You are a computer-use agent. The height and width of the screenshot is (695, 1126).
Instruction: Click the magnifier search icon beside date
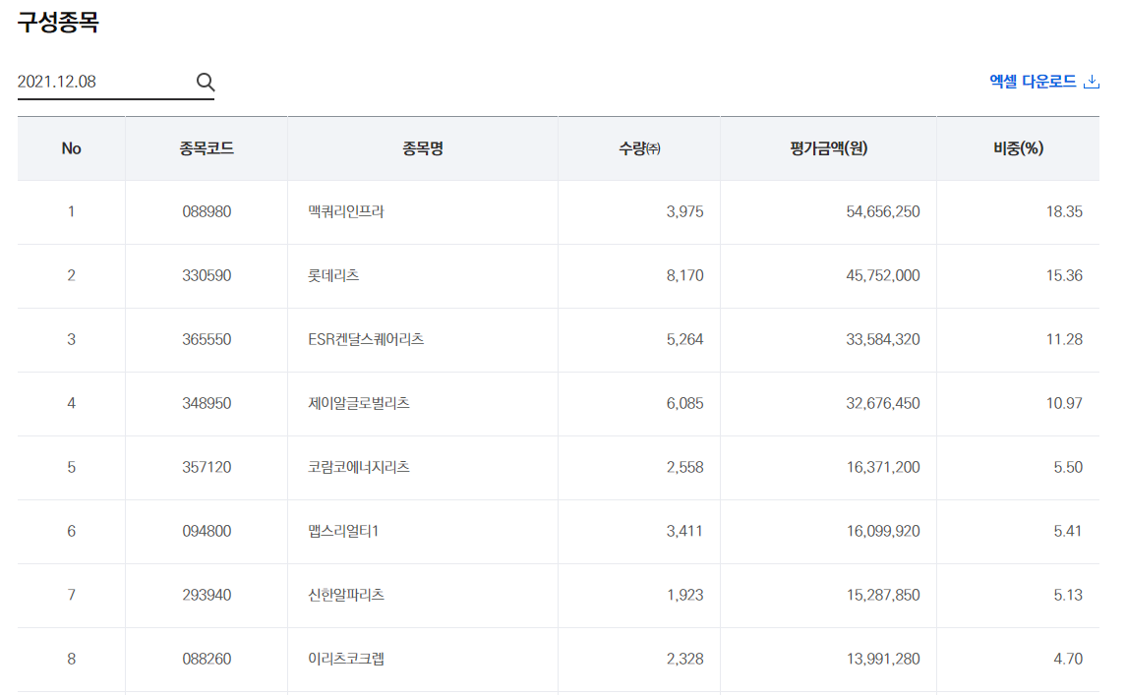pyautogui.click(x=206, y=82)
